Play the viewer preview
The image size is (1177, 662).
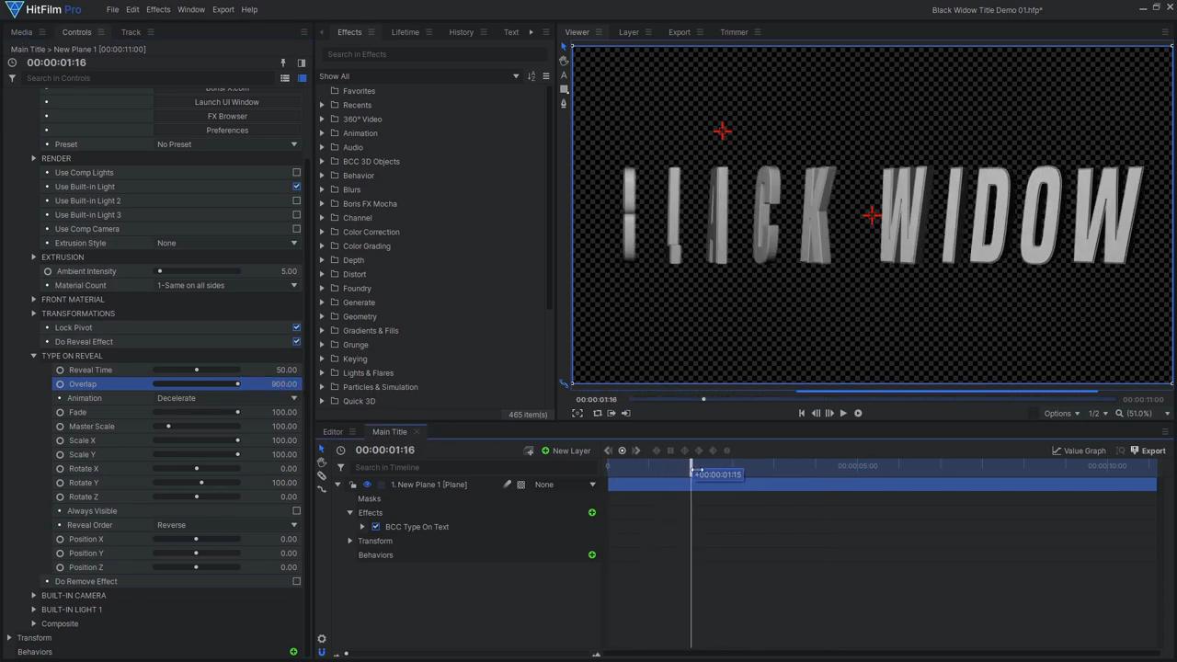[x=843, y=414]
